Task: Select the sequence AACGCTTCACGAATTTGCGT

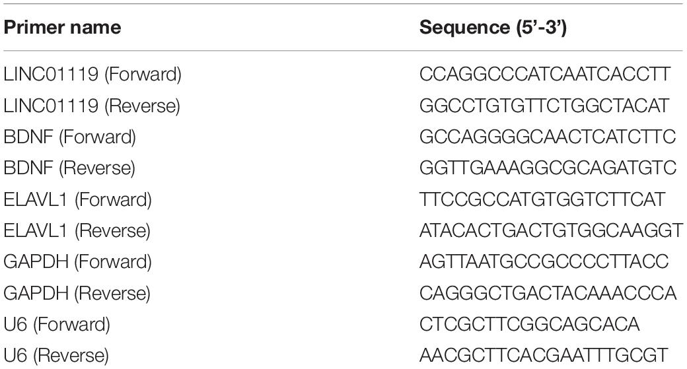Action: pyautogui.click(x=544, y=355)
